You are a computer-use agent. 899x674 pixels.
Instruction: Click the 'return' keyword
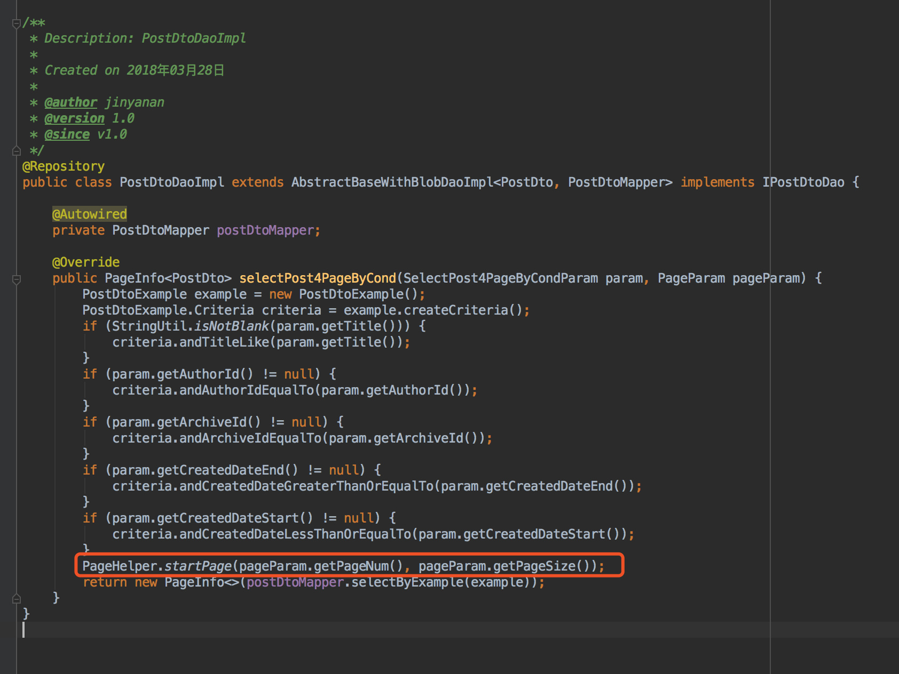click(105, 582)
